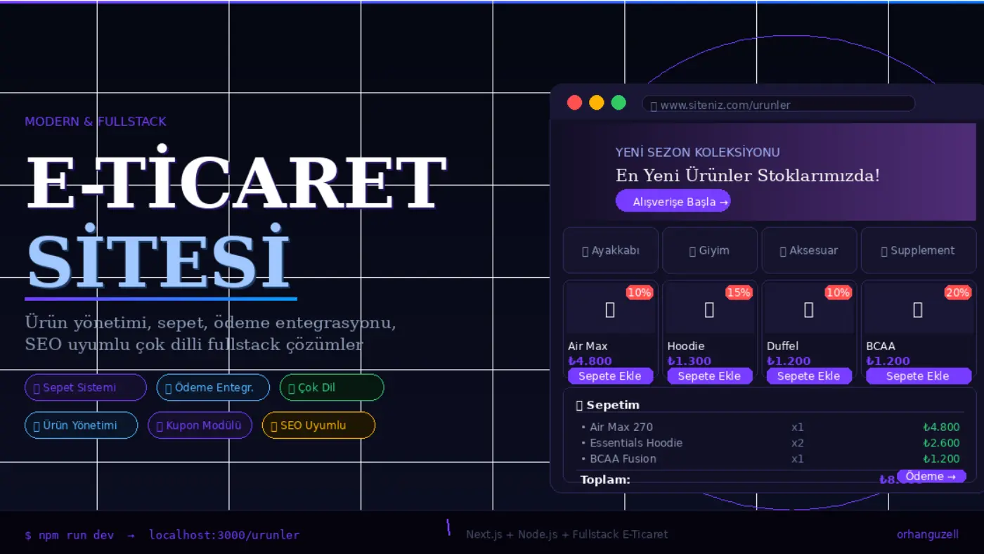984x554 pixels.
Task: Click the ₺2.600 cart amount
Action: click(x=941, y=443)
